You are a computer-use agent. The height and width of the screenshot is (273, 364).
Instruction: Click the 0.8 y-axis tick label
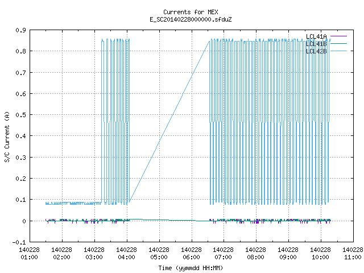pos(21,51)
